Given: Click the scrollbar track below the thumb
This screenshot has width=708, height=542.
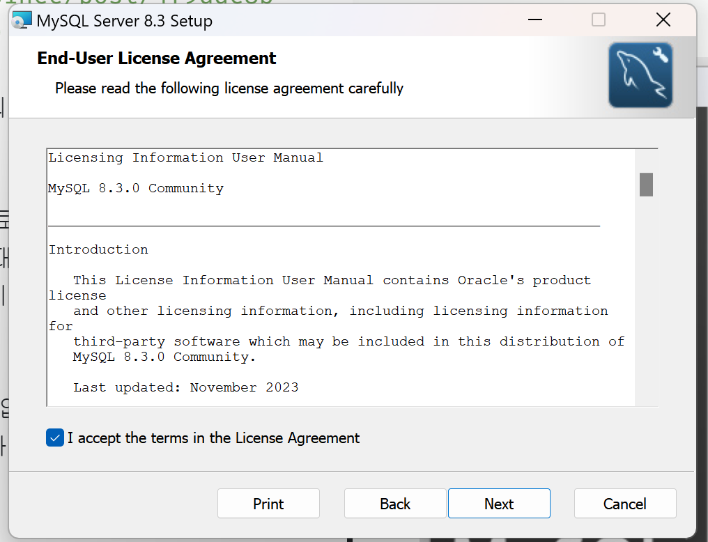Looking at the screenshot, I should [646, 300].
